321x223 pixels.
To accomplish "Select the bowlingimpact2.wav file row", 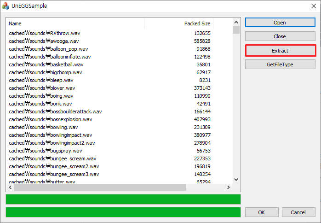I will pyautogui.click(x=109, y=143).
